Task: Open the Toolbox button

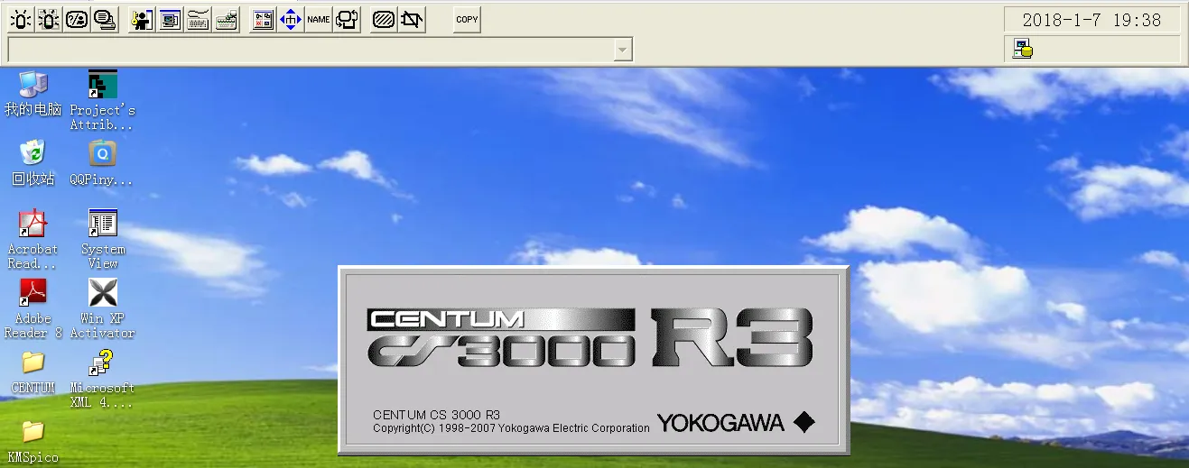Action: (263, 19)
